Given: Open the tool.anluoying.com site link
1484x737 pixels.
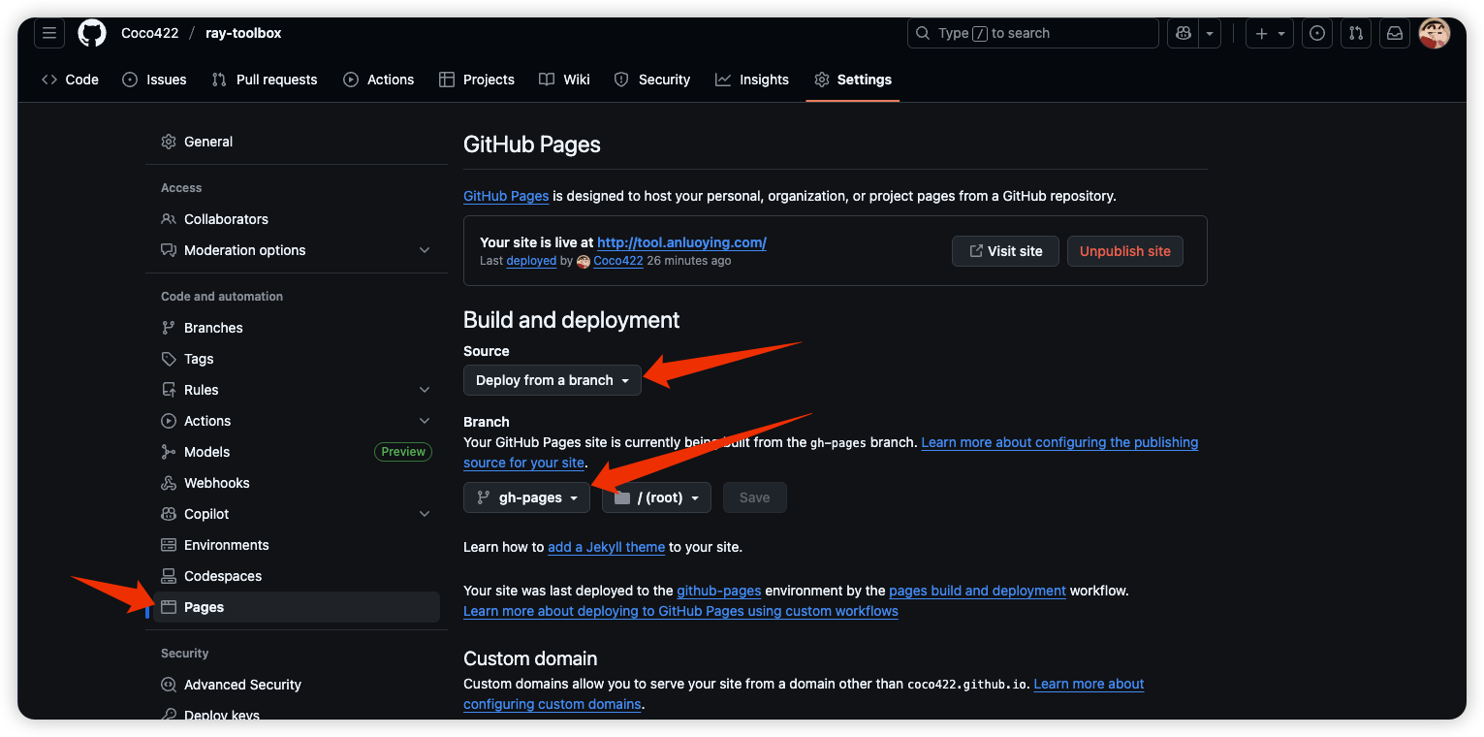Looking at the screenshot, I should (x=681, y=242).
